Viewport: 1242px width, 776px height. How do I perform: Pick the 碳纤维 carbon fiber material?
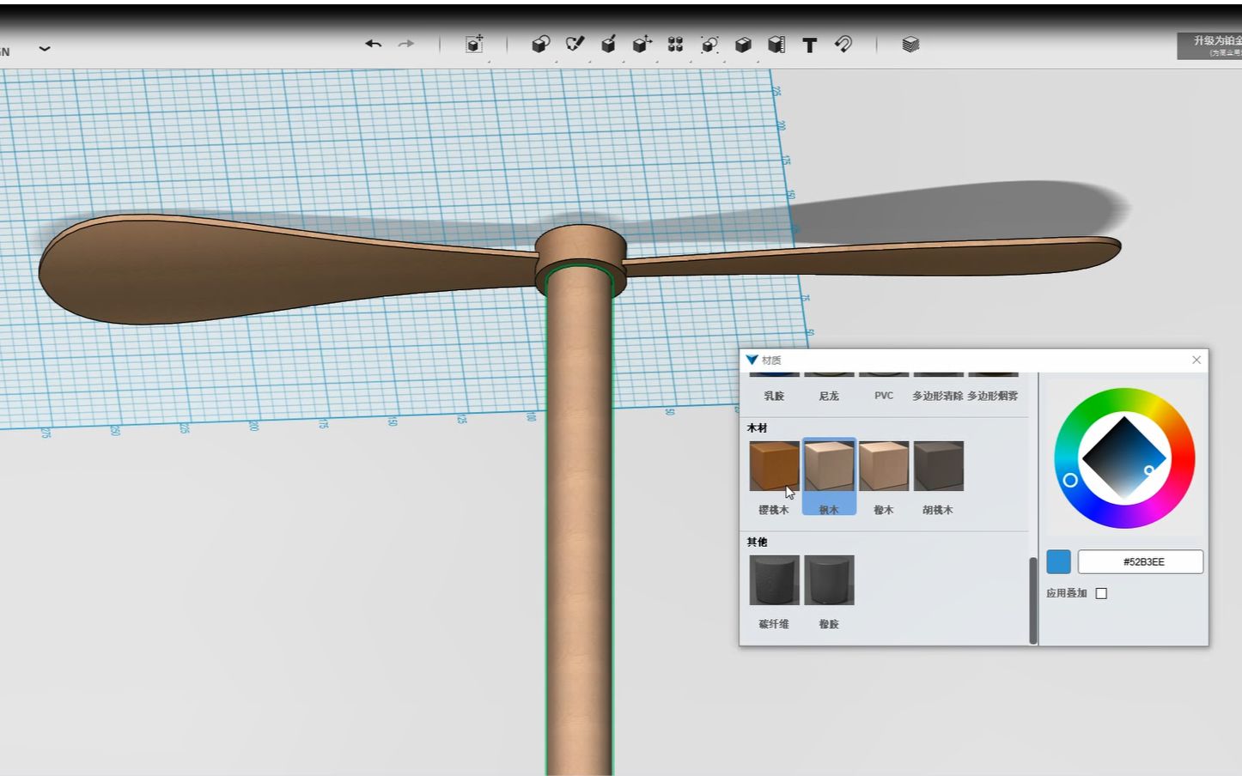774,581
